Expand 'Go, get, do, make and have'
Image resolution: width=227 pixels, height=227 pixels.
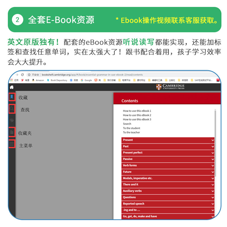[x=168, y=217]
